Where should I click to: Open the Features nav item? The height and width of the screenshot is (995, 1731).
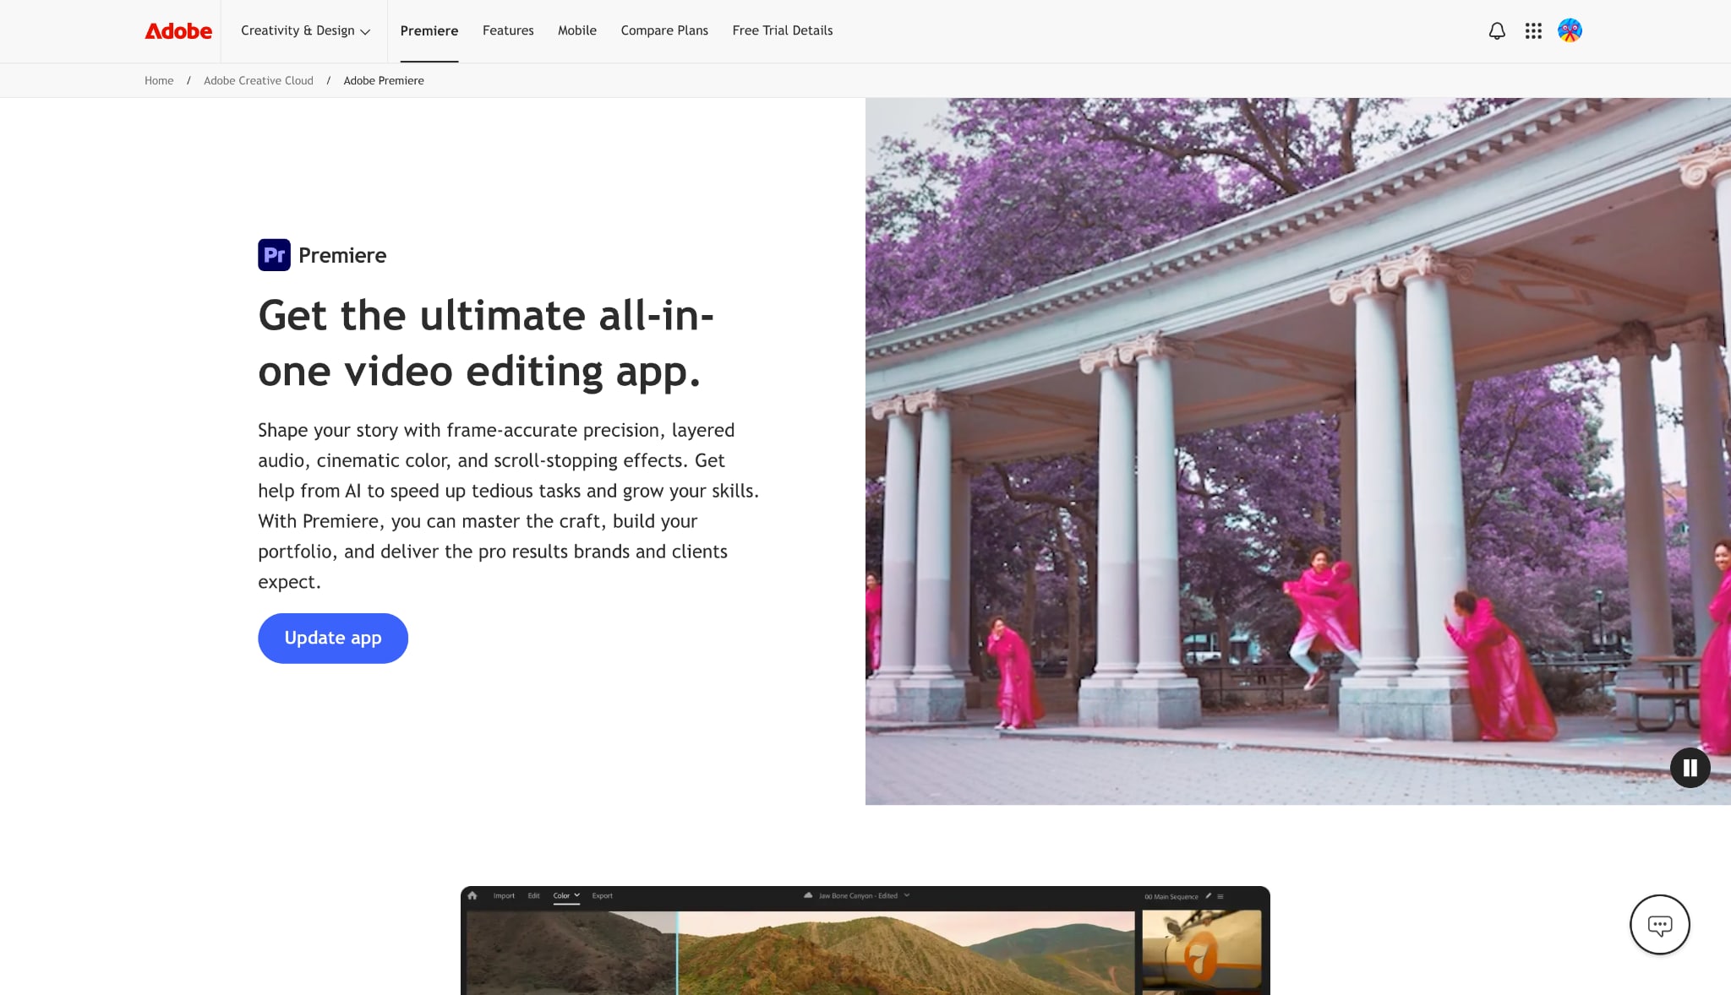[508, 31]
